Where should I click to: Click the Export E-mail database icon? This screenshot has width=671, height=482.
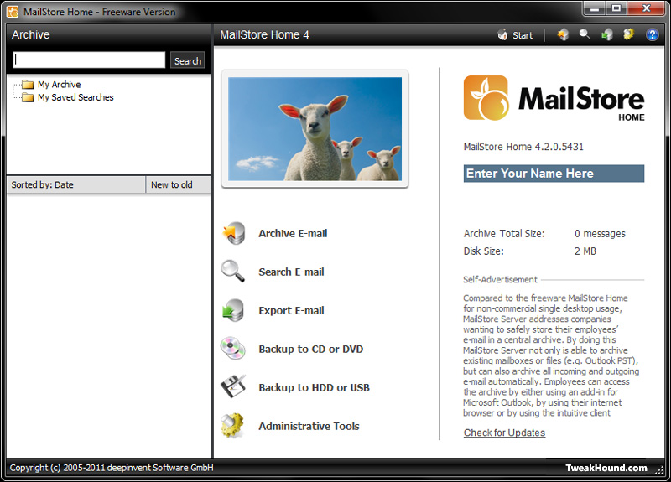234,310
